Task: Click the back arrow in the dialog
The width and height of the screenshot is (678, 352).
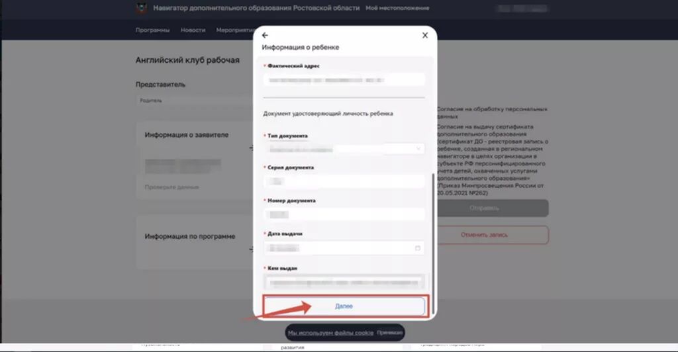Action: coord(265,36)
